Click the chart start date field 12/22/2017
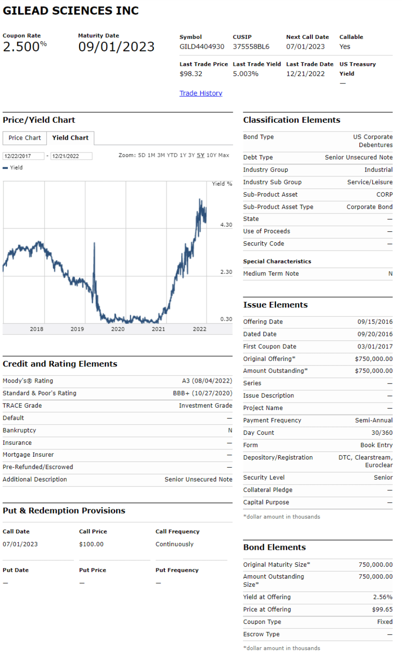This screenshot has width=402, height=667. click(x=24, y=156)
